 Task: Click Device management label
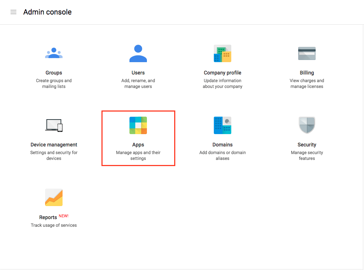click(54, 144)
